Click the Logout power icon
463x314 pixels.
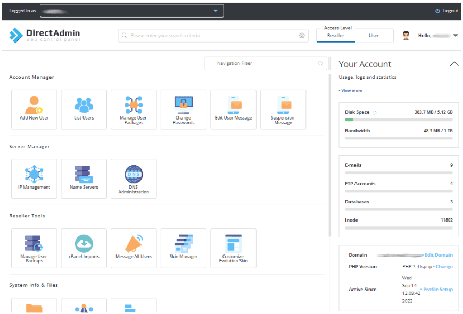pos(437,11)
